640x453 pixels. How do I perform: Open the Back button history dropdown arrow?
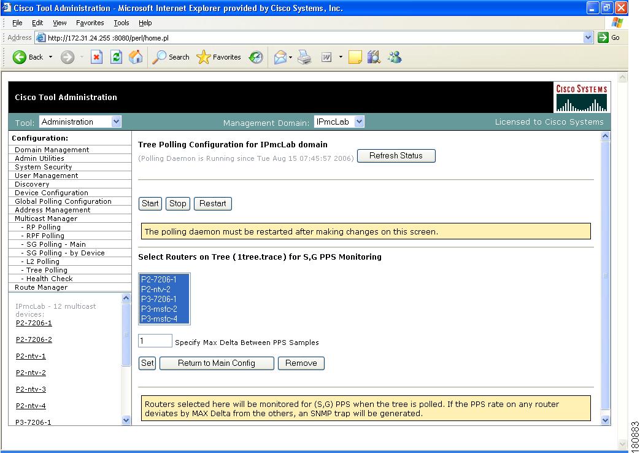pos(50,57)
